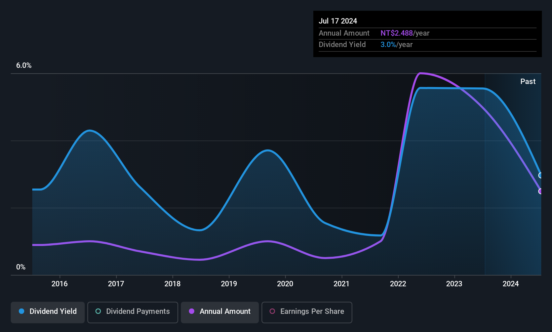Enable the Earnings Per Share series
Image resolution: width=552 pixels, height=332 pixels.
[307, 312]
